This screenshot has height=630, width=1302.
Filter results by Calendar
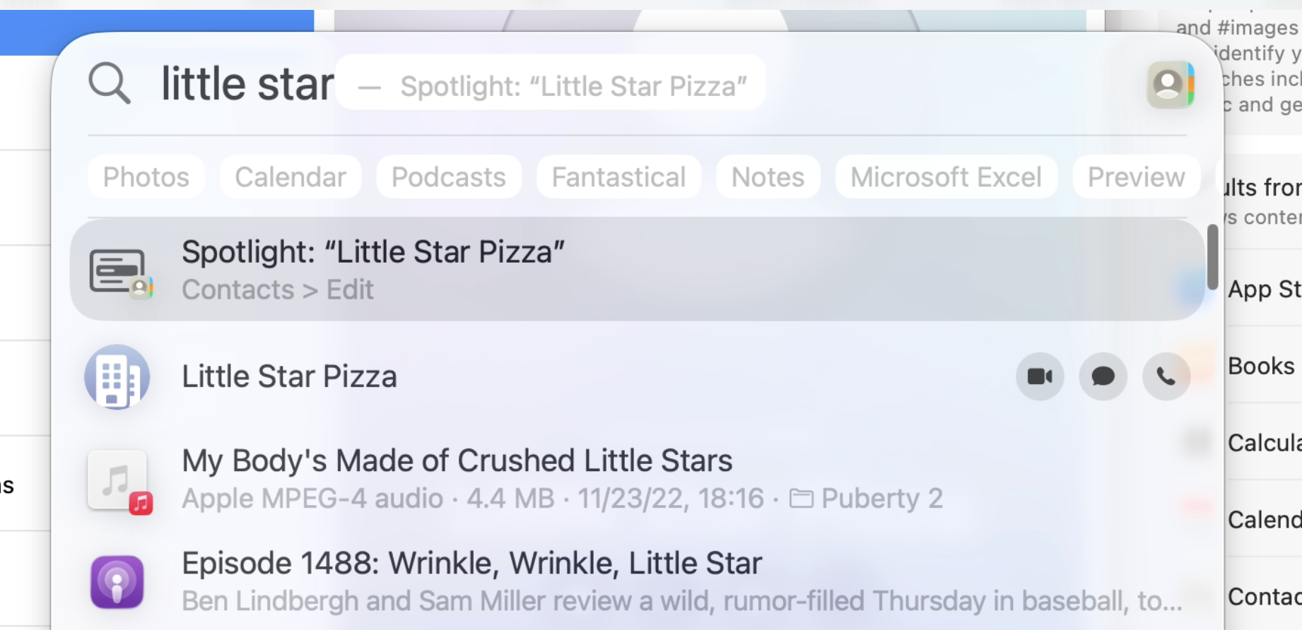(x=291, y=177)
